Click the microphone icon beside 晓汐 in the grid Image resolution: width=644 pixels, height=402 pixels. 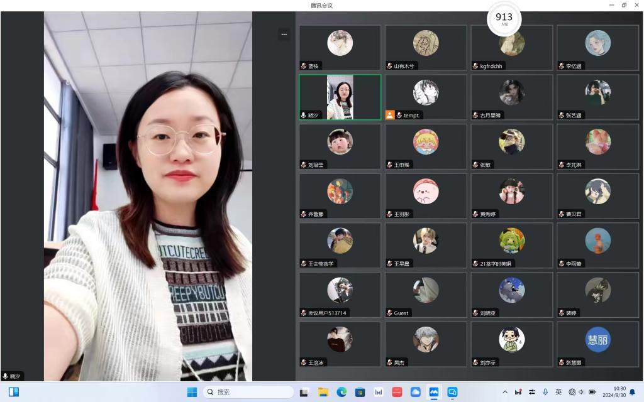(304, 115)
